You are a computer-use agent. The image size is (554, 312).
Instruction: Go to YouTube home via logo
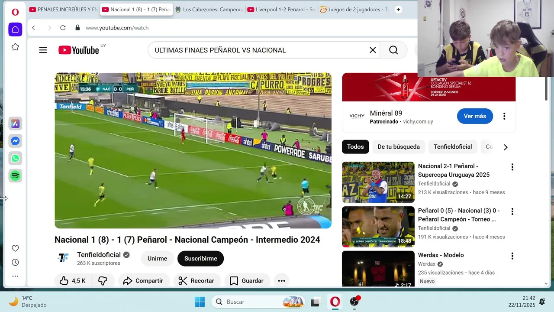point(79,50)
